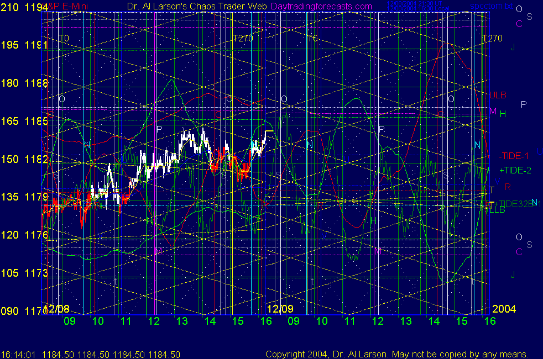Image resolution: width=543 pixels, height=359 pixels.
Task: Click the blue V marker on right side
Action: pyautogui.click(x=497, y=181)
